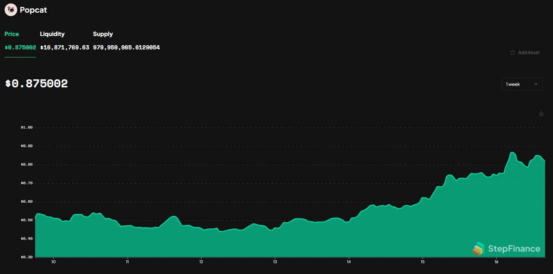The image size is (553, 274).
Task: Click the Popcat token logo icon
Action: (11, 10)
